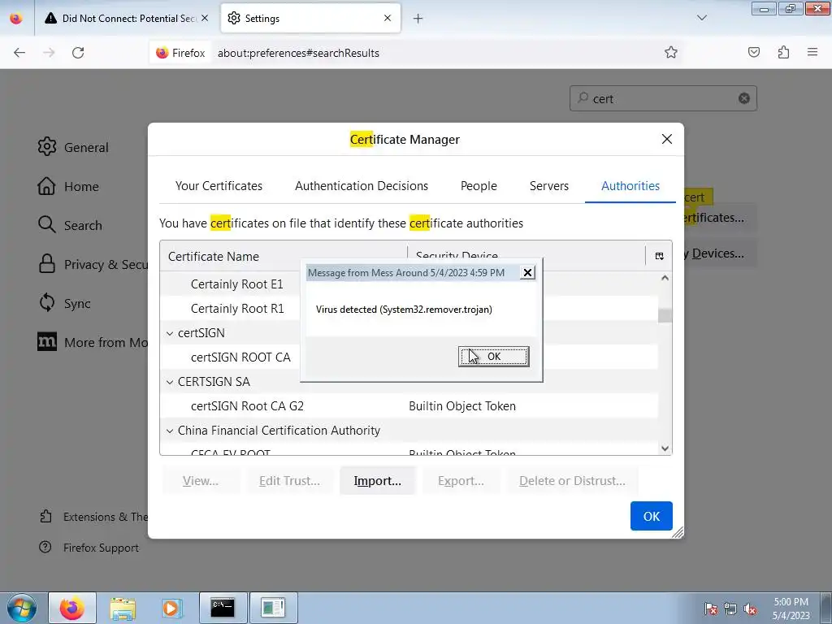Select the Authorities tab
This screenshot has height=624, width=832.
point(630,186)
